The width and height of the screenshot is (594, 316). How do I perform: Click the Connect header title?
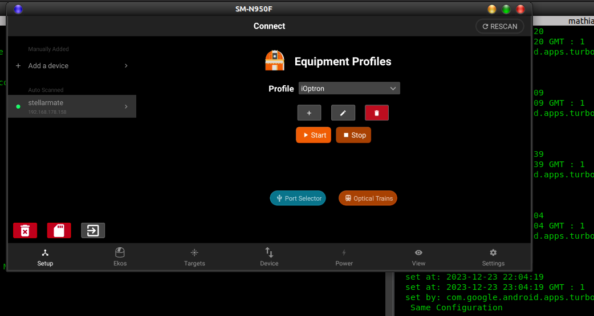[269, 26]
